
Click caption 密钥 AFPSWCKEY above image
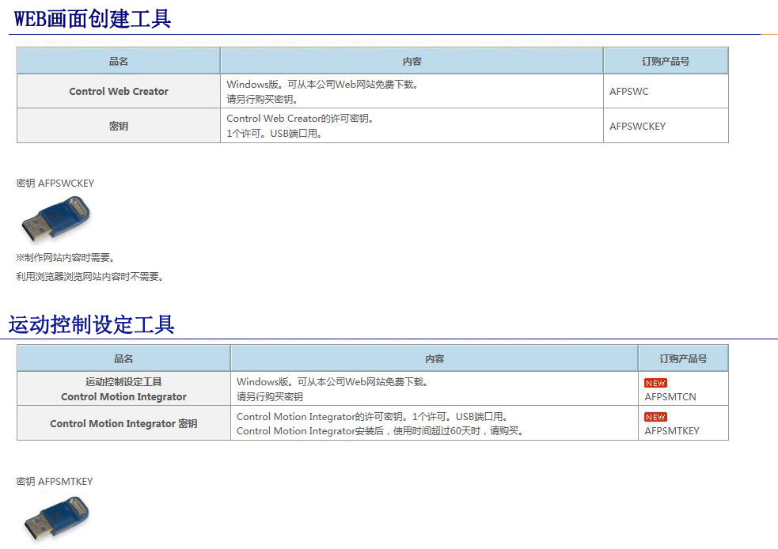click(x=55, y=183)
